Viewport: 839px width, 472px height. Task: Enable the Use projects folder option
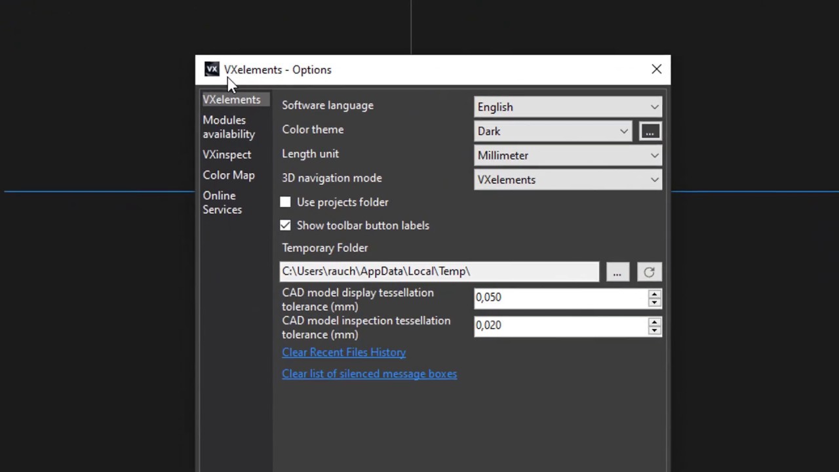pyautogui.click(x=285, y=202)
